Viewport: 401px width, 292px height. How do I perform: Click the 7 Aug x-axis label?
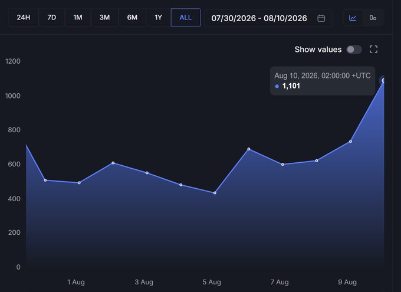click(280, 282)
